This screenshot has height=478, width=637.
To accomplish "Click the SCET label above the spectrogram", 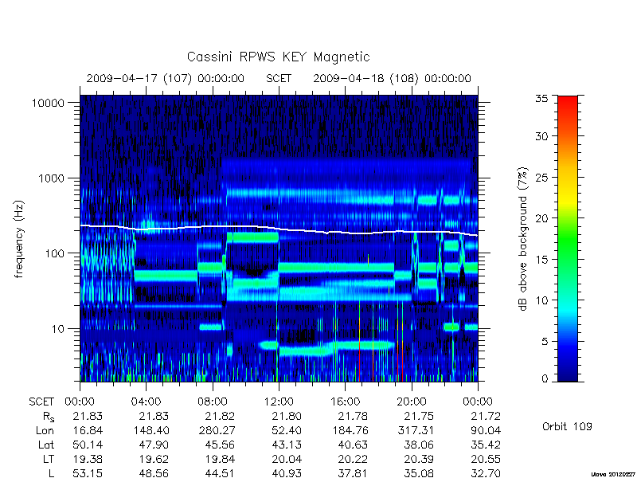I will 279,78.
